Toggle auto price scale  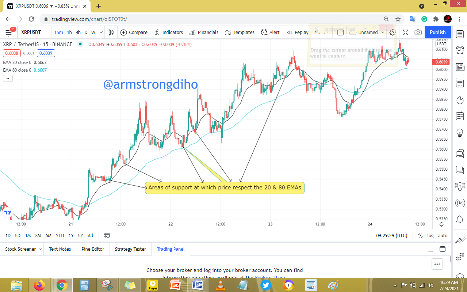[443, 236]
